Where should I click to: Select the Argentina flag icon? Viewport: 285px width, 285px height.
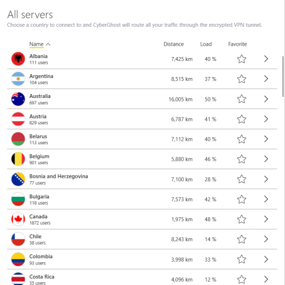coord(18,79)
